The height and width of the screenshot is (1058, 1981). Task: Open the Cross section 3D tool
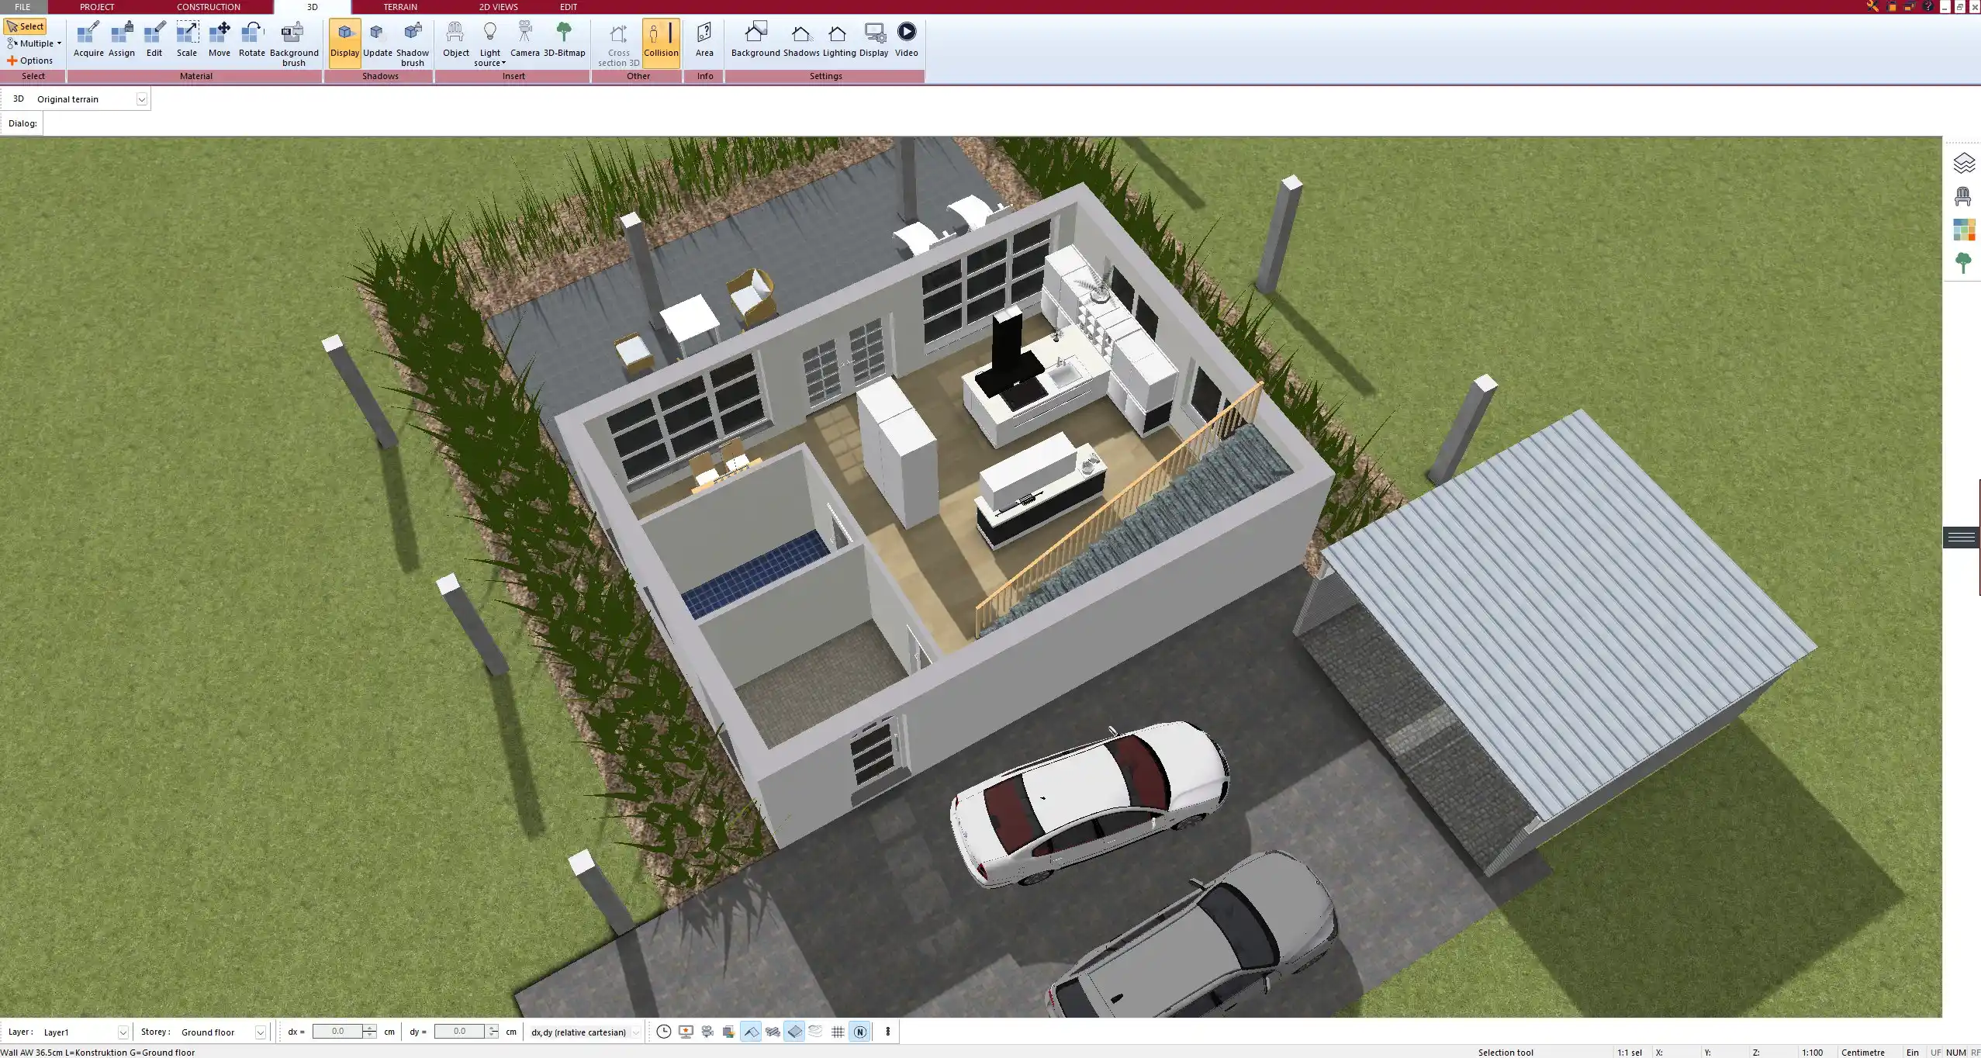click(617, 40)
